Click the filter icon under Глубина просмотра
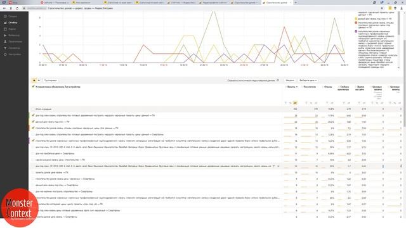 point(344,103)
